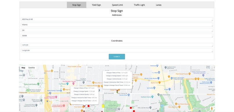Click the Bobby Dodd Stadium pin
Viewport: 234px width, 112px height.
point(38,84)
